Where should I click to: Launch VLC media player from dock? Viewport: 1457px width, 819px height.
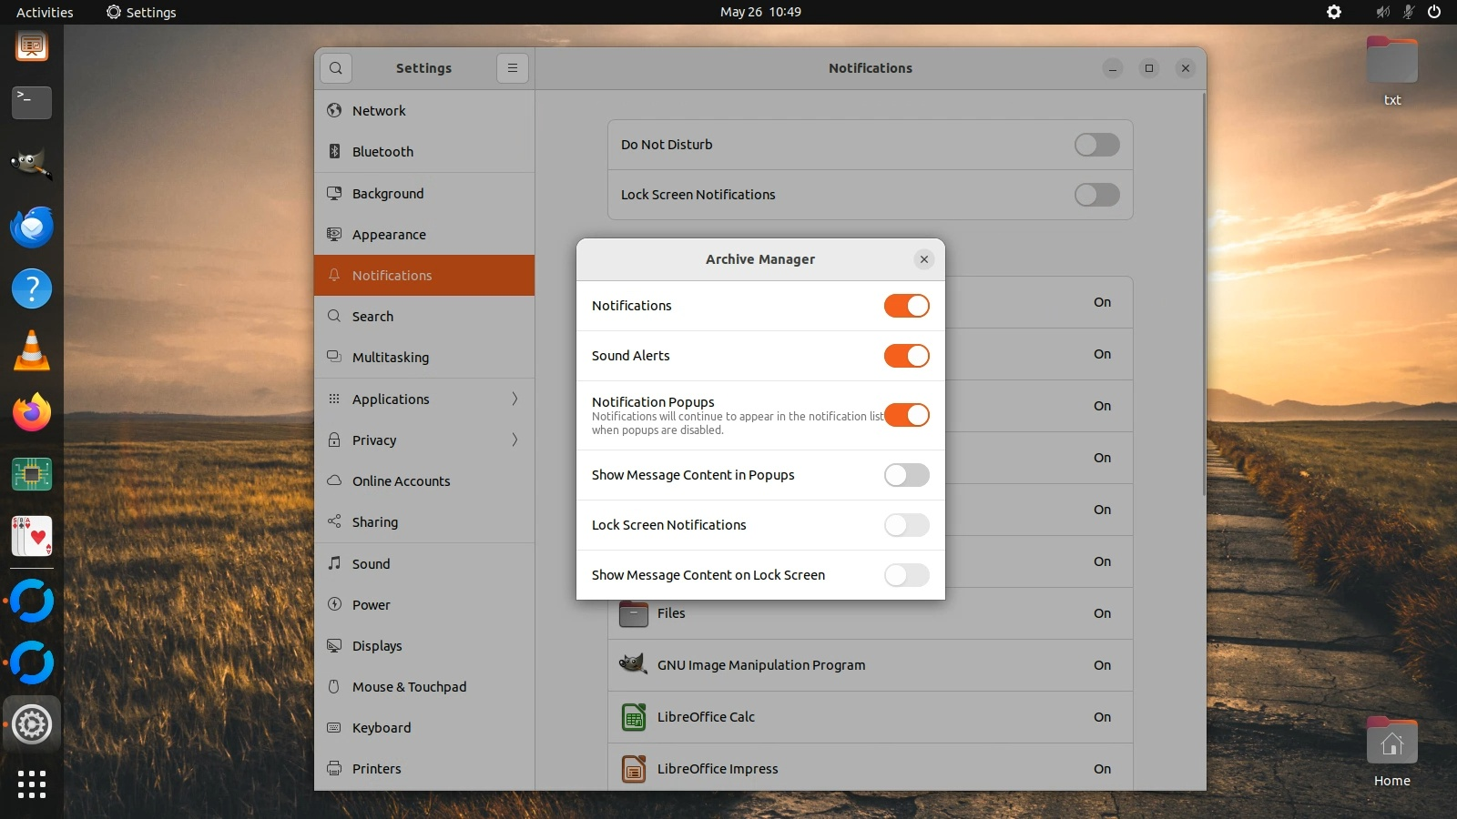click(x=32, y=351)
